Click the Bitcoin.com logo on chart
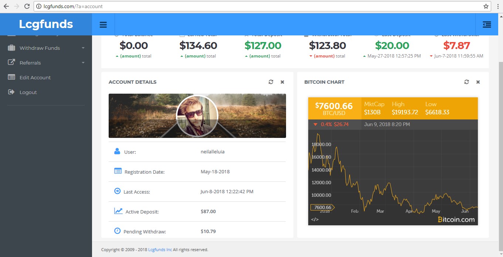The image size is (503, 257). pos(456,219)
